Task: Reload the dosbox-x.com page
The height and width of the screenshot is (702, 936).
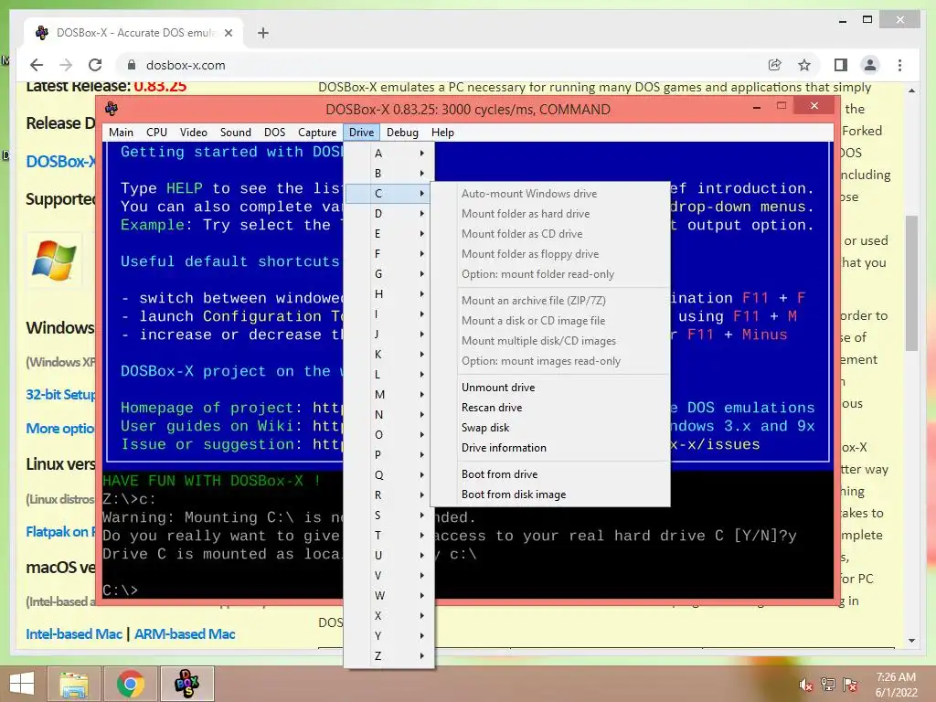Action: pyautogui.click(x=95, y=65)
